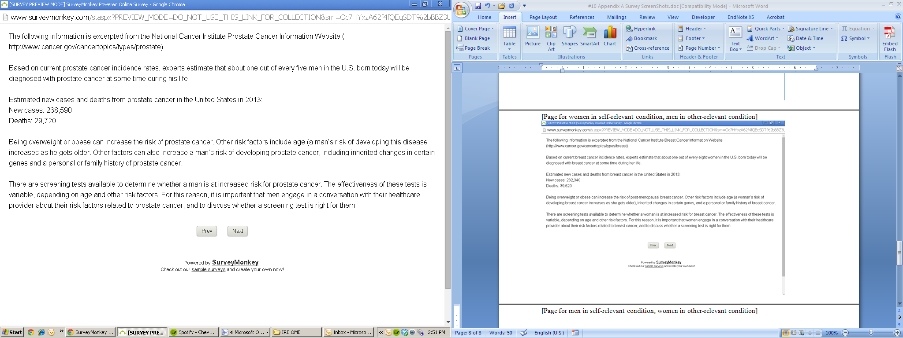903x338 pixels.
Task: Click the zoom slider handle in Word
Action: coord(871,333)
